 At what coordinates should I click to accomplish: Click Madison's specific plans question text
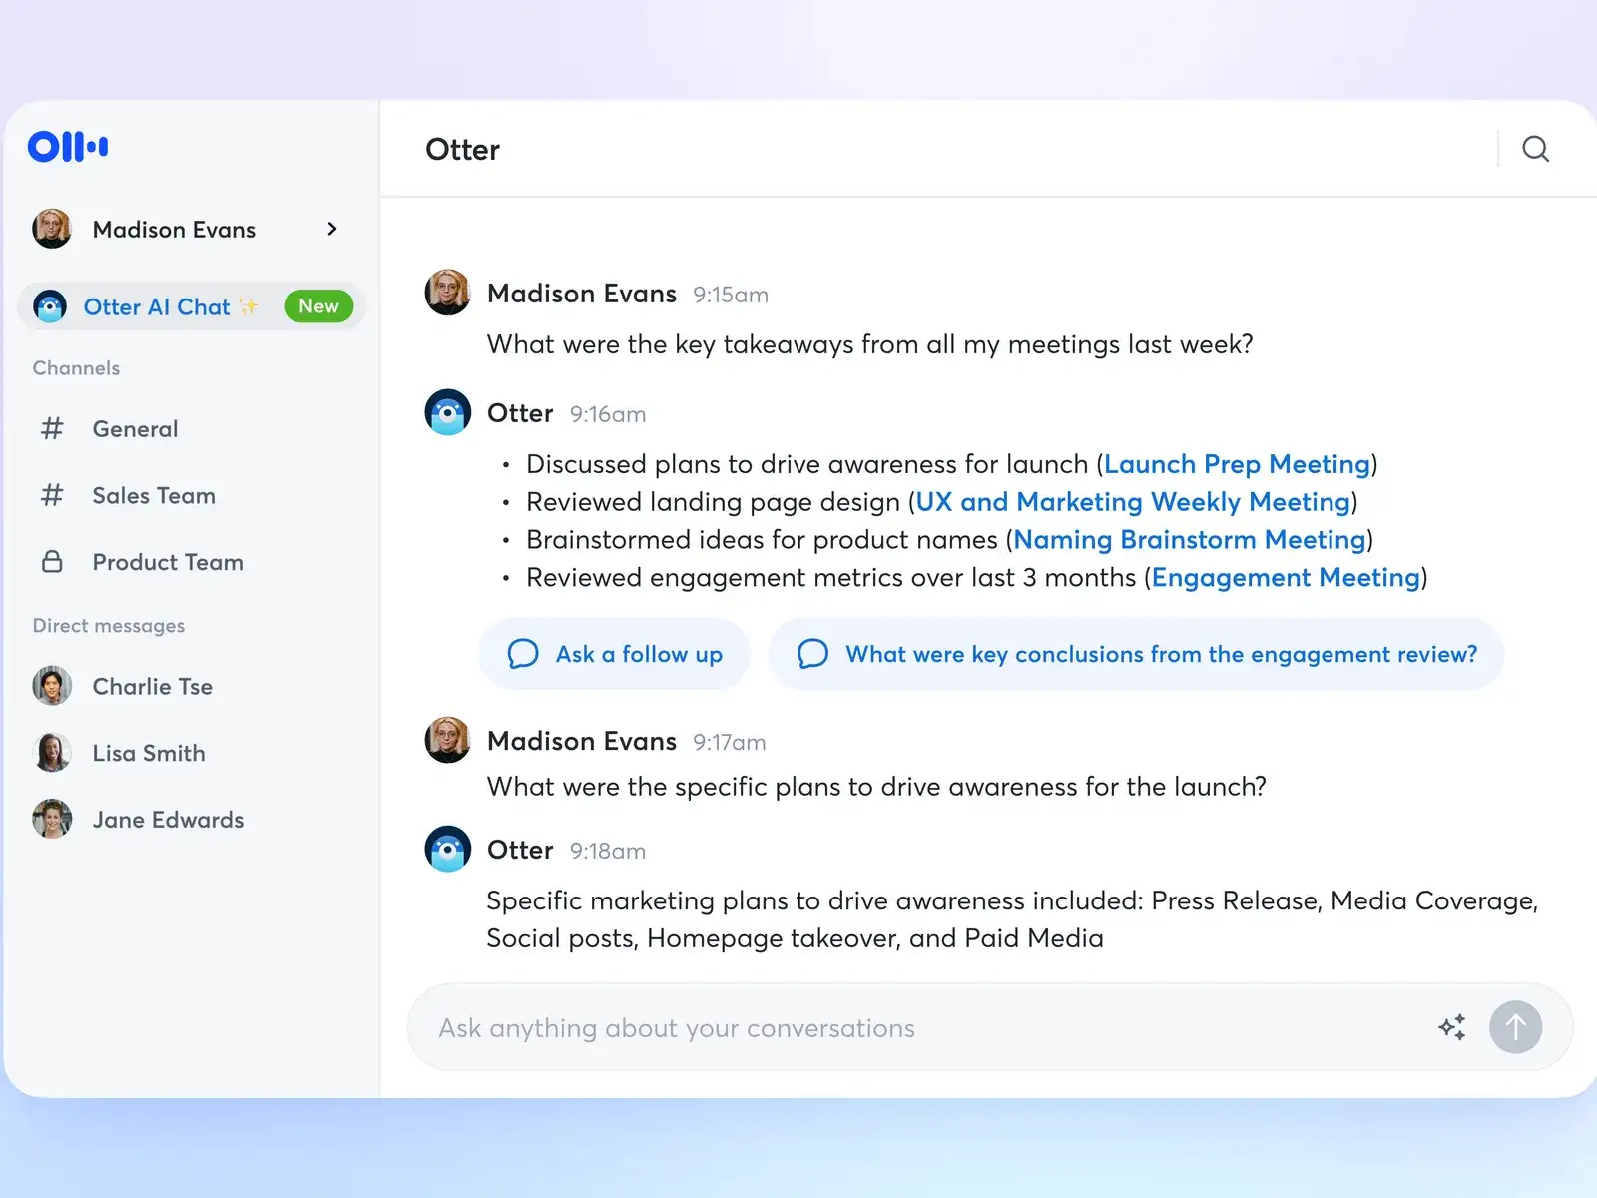876,787
